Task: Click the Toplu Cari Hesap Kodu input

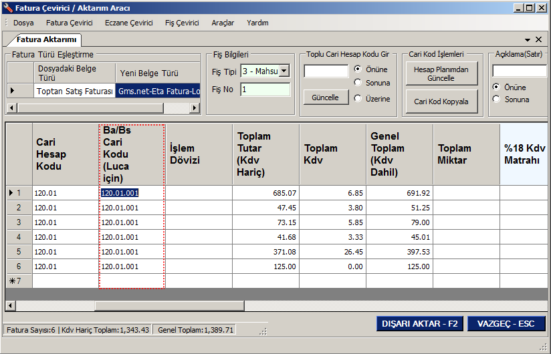Action: click(x=326, y=71)
